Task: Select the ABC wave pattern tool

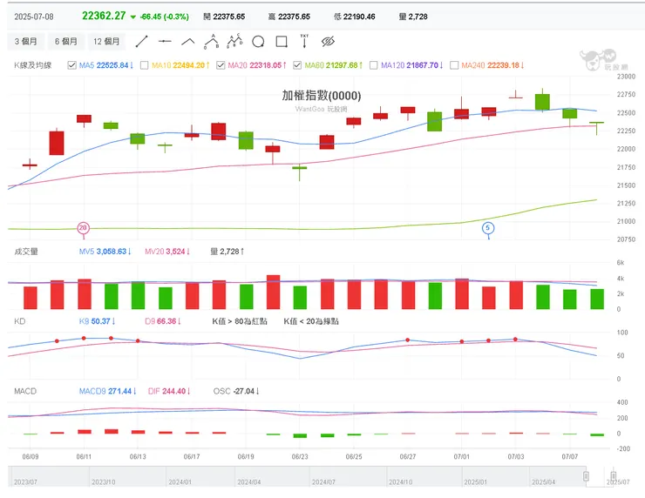Action: click(212, 42)
